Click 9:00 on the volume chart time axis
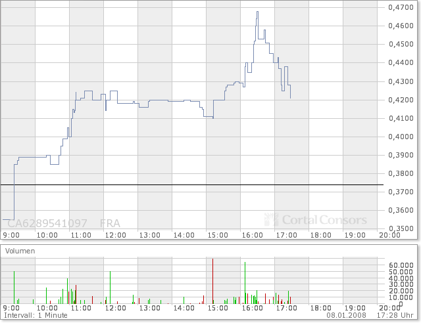This screenshot has width=421, height=323. 11,309
